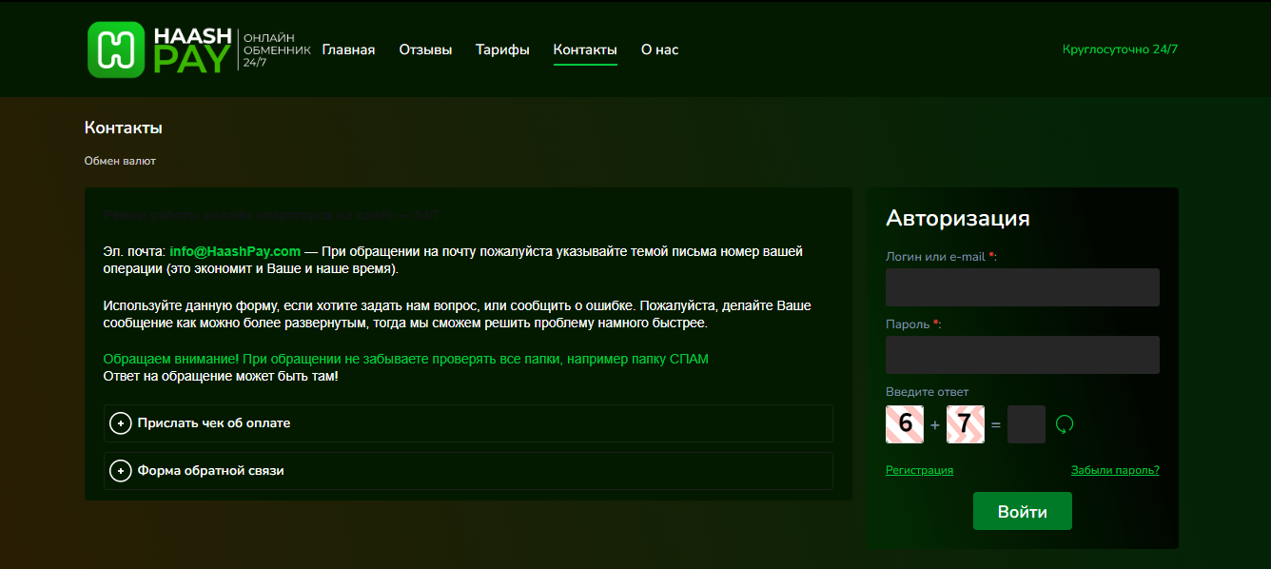The width and height of the screenshot is (1271, 569).
Task: Click the green Обращаем внимание! notice text
Action: pos(405,359)
